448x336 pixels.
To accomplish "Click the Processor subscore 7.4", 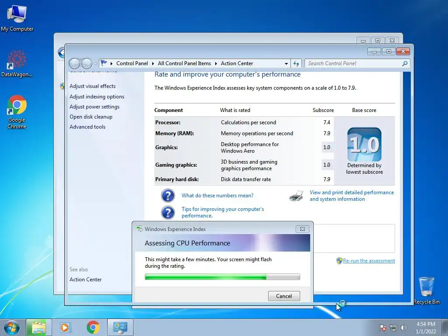I will [326, 122].
